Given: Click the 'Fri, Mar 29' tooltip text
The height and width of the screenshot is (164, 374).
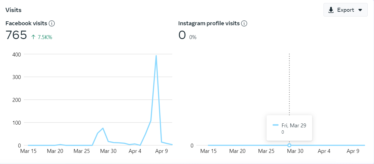Looking at the screenshot, I should [x=293, y=126].
